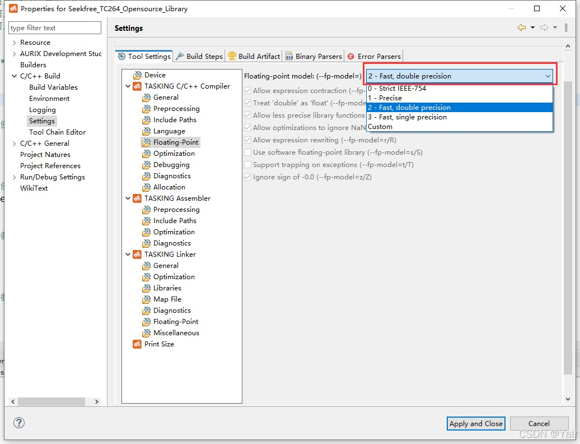This screenshot has height=444, width=580.
Task: Click the TASKING C/C++ Compiler tool icon
Action: [137, 86]
